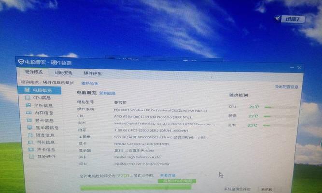Click the 迅雷7 floating widget on the desktop
This screenshot has width=322, height=193.
290,19
